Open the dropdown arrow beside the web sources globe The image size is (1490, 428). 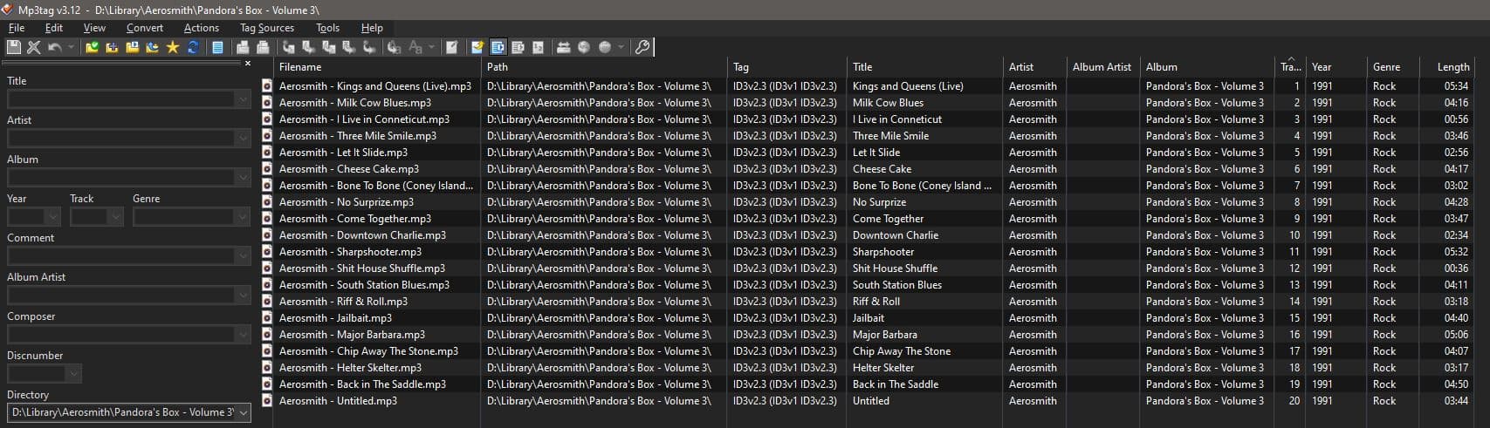pyautogui.click(x=621, y=47)
